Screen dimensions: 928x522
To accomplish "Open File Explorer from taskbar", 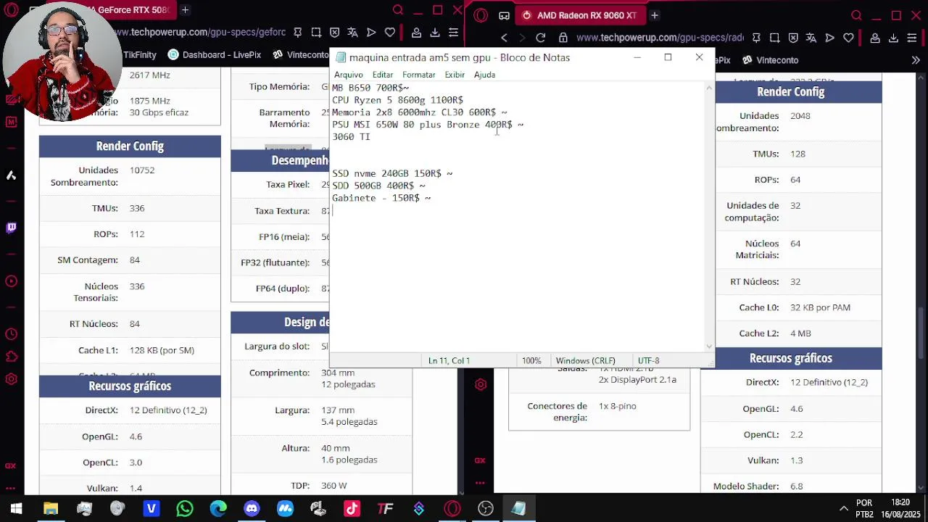I will click(50, 509).
